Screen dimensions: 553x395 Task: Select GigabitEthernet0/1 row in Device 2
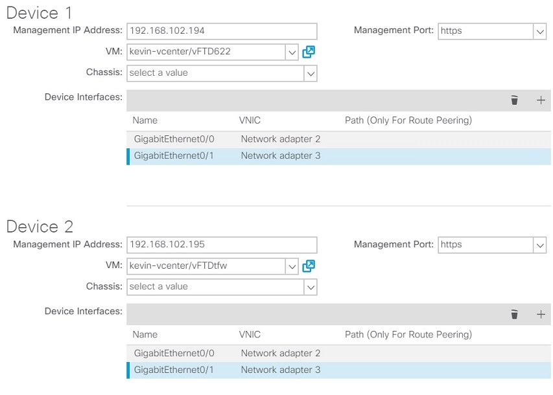click(x=338, y=370)
